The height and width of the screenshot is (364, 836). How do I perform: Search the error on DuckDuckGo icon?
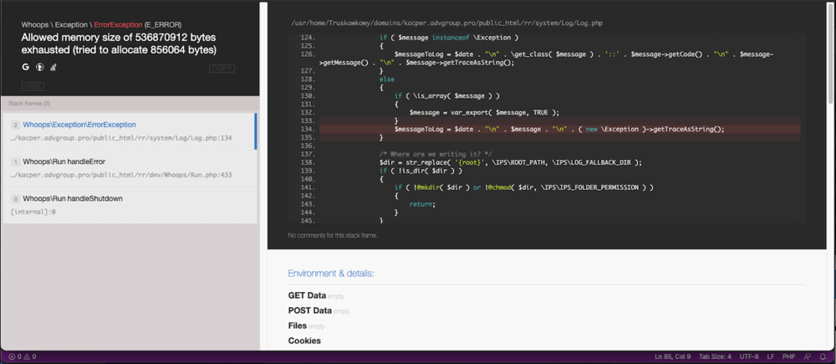click(39, 67)
